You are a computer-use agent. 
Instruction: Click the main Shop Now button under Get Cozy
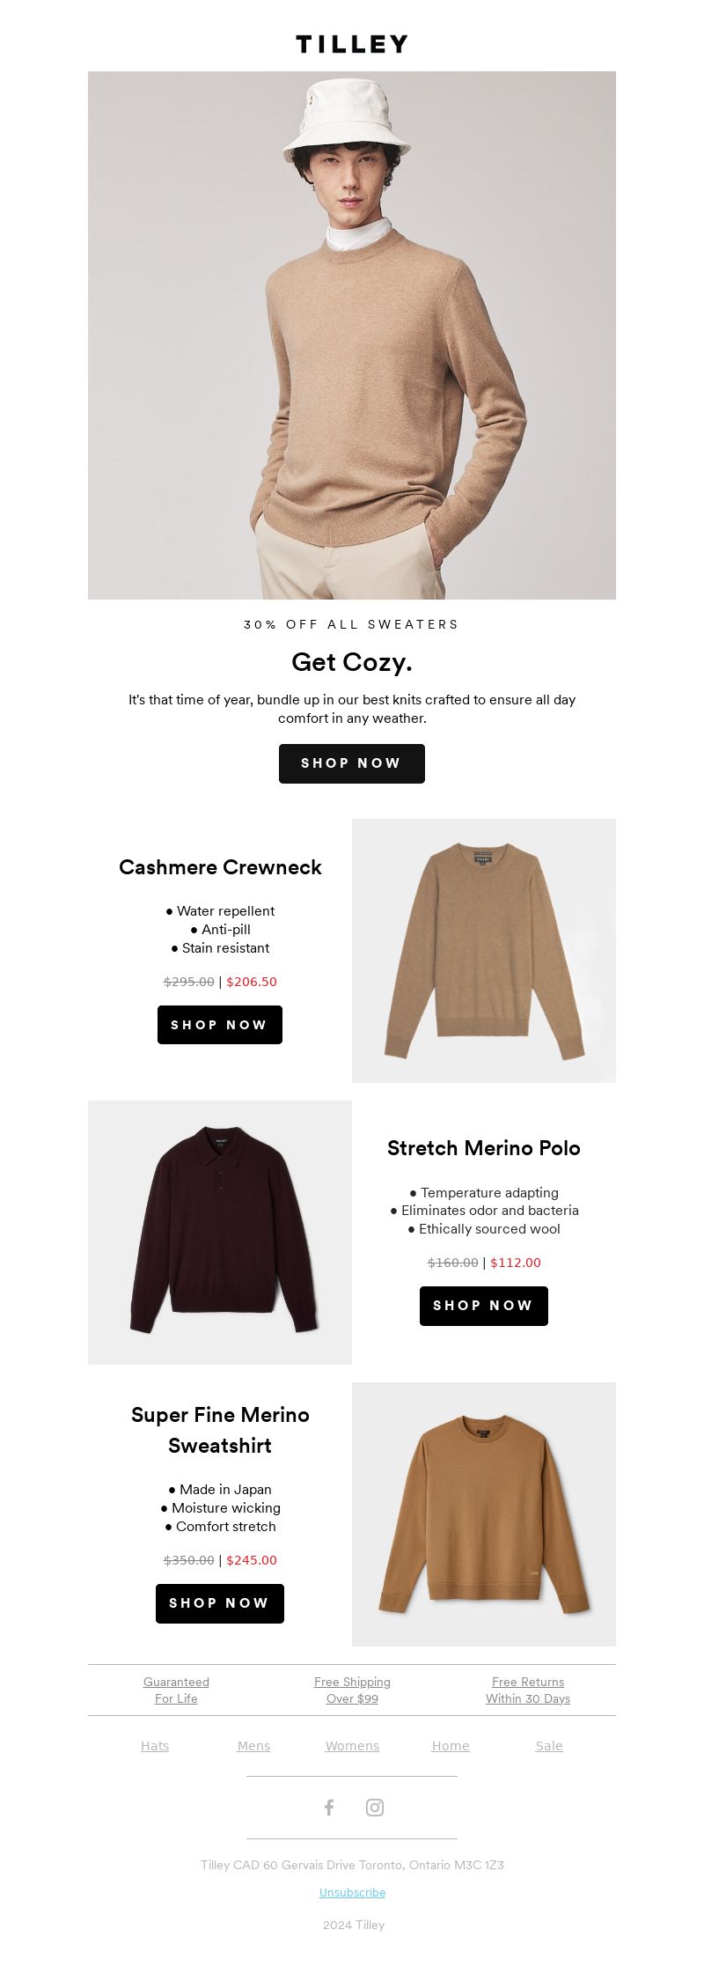(352, 763)
